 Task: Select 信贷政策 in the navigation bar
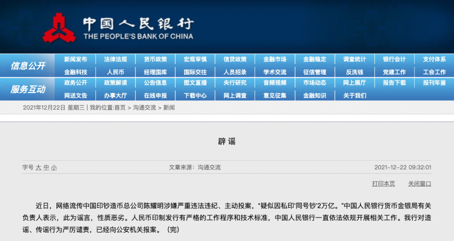point(235,60)
